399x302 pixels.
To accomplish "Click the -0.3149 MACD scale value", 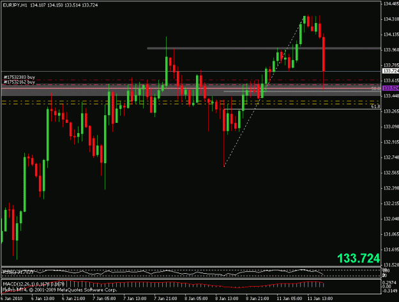I will 389,290.
